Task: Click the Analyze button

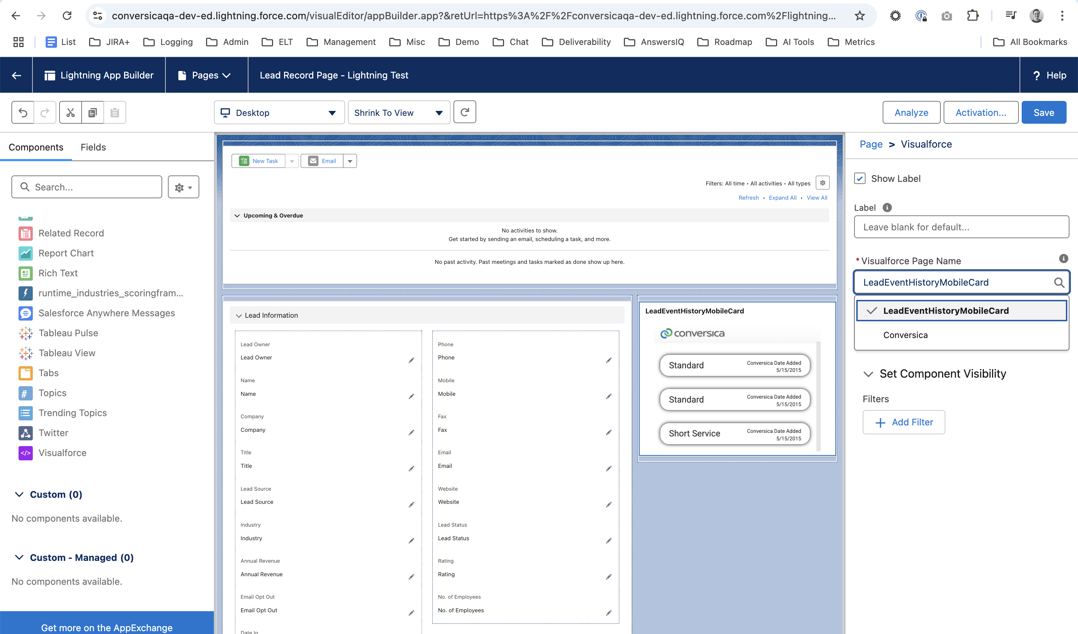Action: (911, 113)
